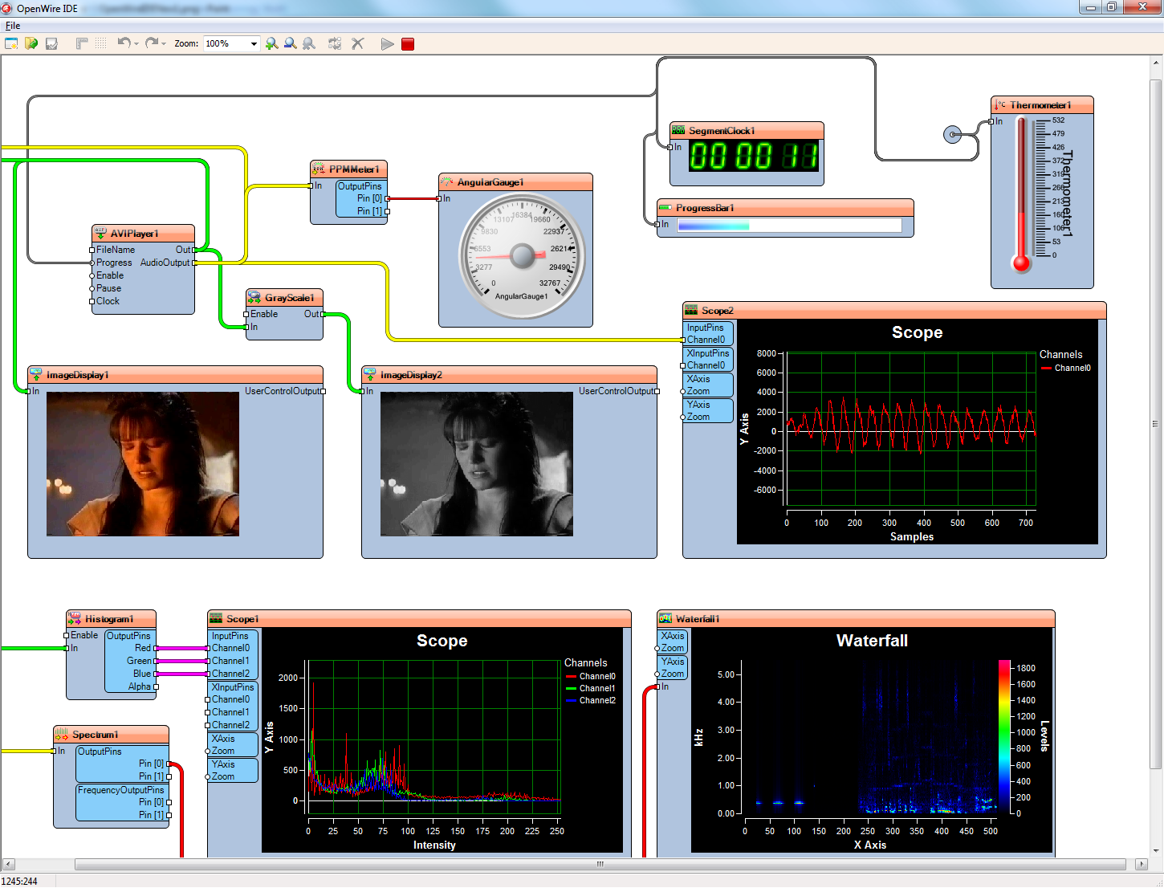Viewport: 1164px width, 888px height.
Task: Zoom in with the plus magnifier
Action: (x=272, y=43)
